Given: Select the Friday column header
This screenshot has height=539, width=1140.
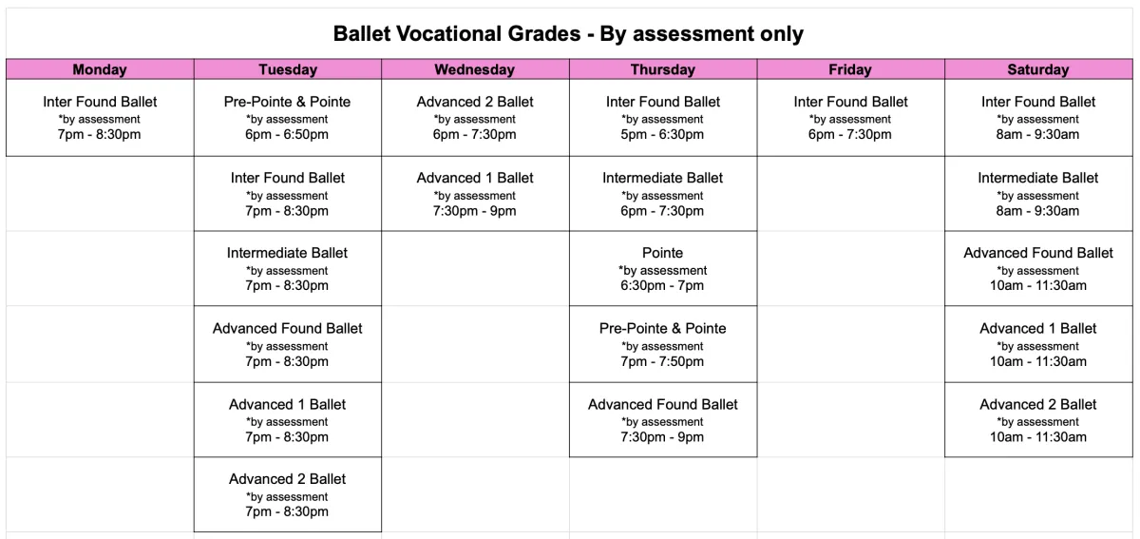Looking at the screenshot, I should [x=850, y=69].
